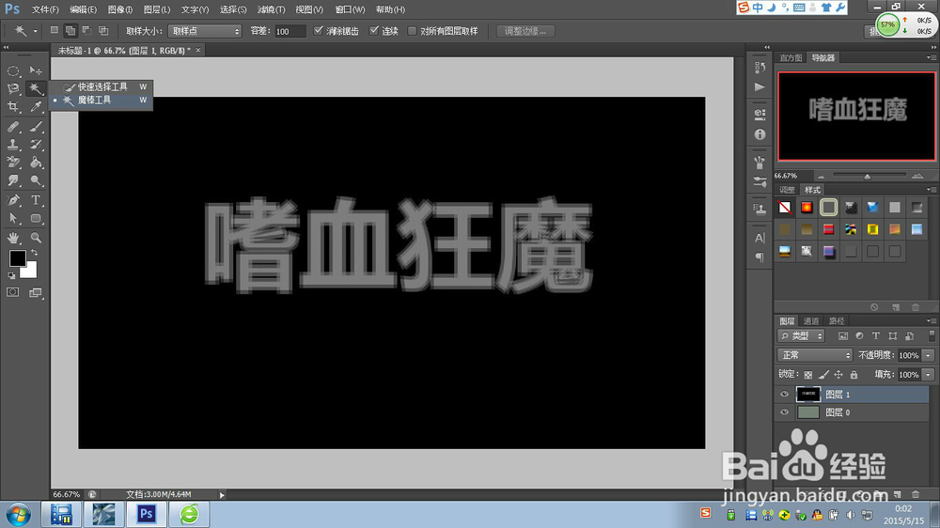
Task: Toggle the contiguous (连续) checkbox
Action: [x=374, y=31]
